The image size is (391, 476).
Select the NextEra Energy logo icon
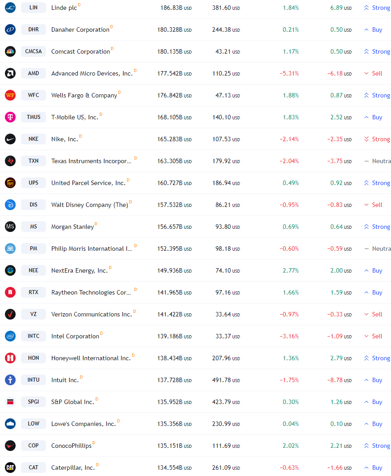click(x=10, y=270)
